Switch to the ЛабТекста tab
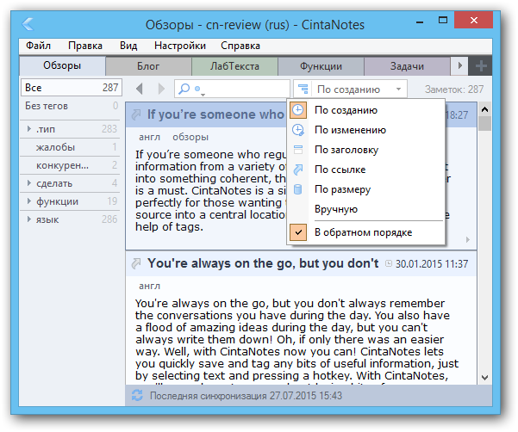This screenshot has height=432, width=518. pos(234,66)
